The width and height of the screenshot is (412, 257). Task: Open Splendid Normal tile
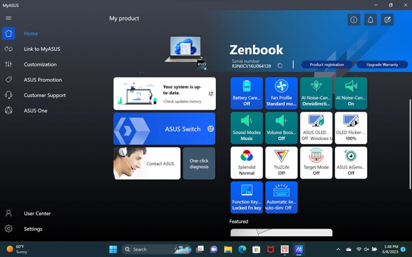tap(247, 162)
